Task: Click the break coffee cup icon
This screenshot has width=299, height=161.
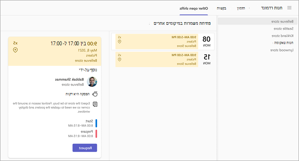Action: pyautogui.click(x=95, y=94)
